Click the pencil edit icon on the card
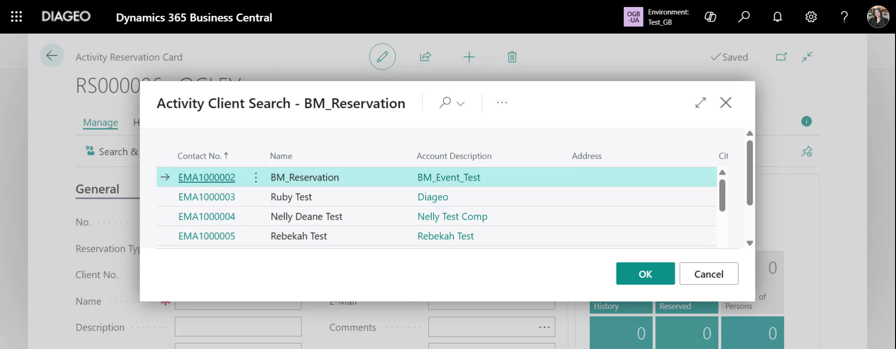 [x=382, y=56]
